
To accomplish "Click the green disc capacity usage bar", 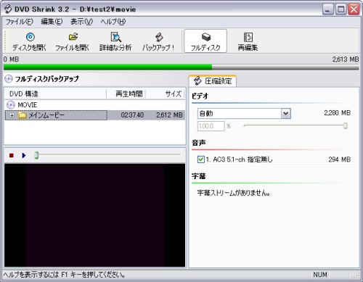I will (108, 67).
